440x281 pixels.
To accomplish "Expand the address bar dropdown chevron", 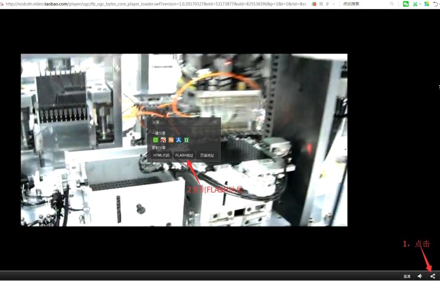I will (x=333, y=4).
